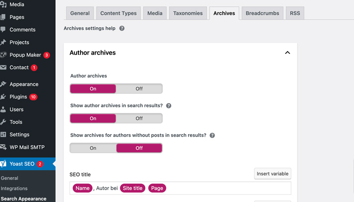Open help for authors without posts question

212,135
